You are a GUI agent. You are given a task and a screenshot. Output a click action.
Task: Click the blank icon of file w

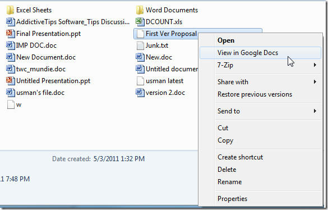(x=11, y=104)
